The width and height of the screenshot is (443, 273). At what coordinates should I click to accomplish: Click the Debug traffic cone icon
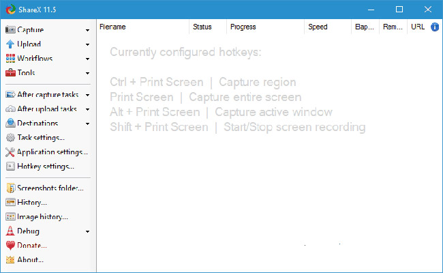tap(10, 231)
